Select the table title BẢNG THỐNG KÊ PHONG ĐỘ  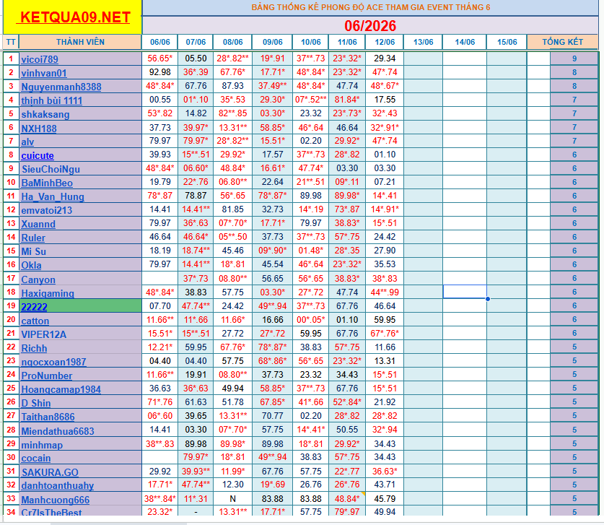click(x=370, y=7)
